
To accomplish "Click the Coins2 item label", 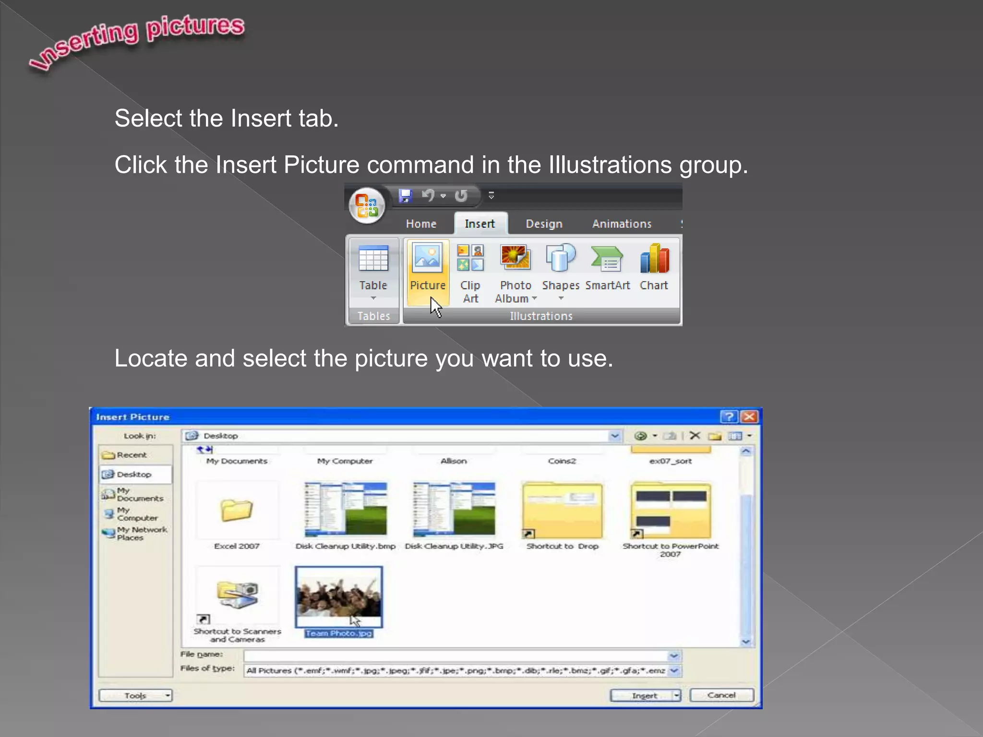I will point(562,461).
